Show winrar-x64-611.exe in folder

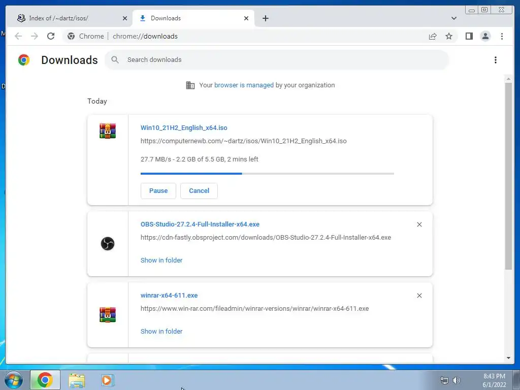coord(161,331)
